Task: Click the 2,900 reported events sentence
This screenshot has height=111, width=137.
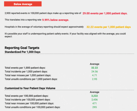Action: point(43,13)
